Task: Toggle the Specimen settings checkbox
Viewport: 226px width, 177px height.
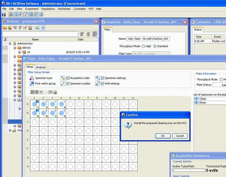Action: pyautogui.click(x=102, y=78)
